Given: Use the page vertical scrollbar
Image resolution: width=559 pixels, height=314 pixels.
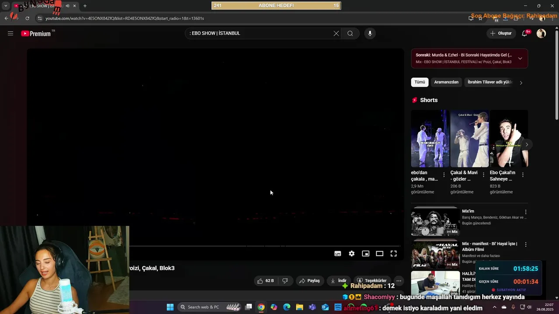Looking at the screenshot, I should pyautogui.click(x=556, y=74).
